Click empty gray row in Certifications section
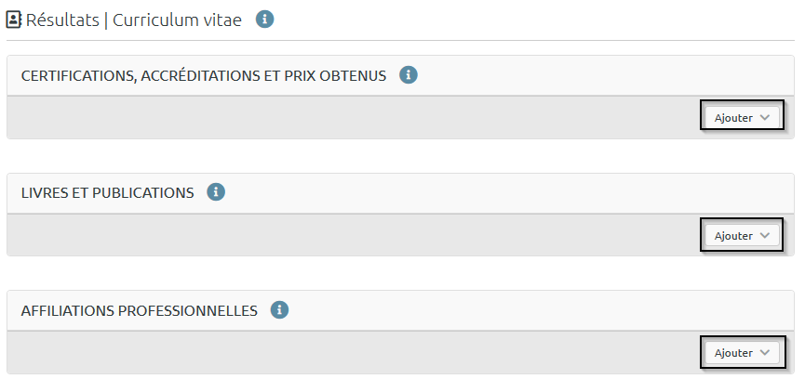The height and width of the screenshot is (379, 805). [354, 118]
